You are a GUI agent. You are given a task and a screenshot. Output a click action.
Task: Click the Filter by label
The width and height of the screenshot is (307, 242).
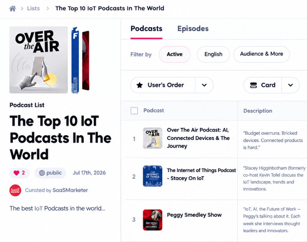[141, 55]
